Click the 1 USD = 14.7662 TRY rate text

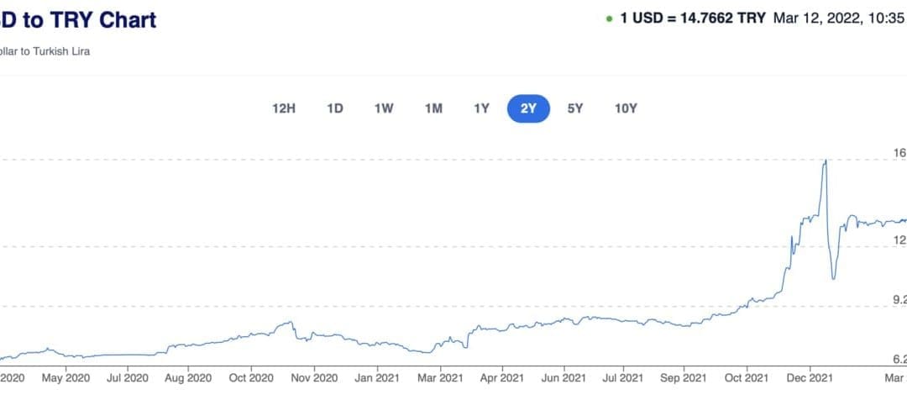693,18
